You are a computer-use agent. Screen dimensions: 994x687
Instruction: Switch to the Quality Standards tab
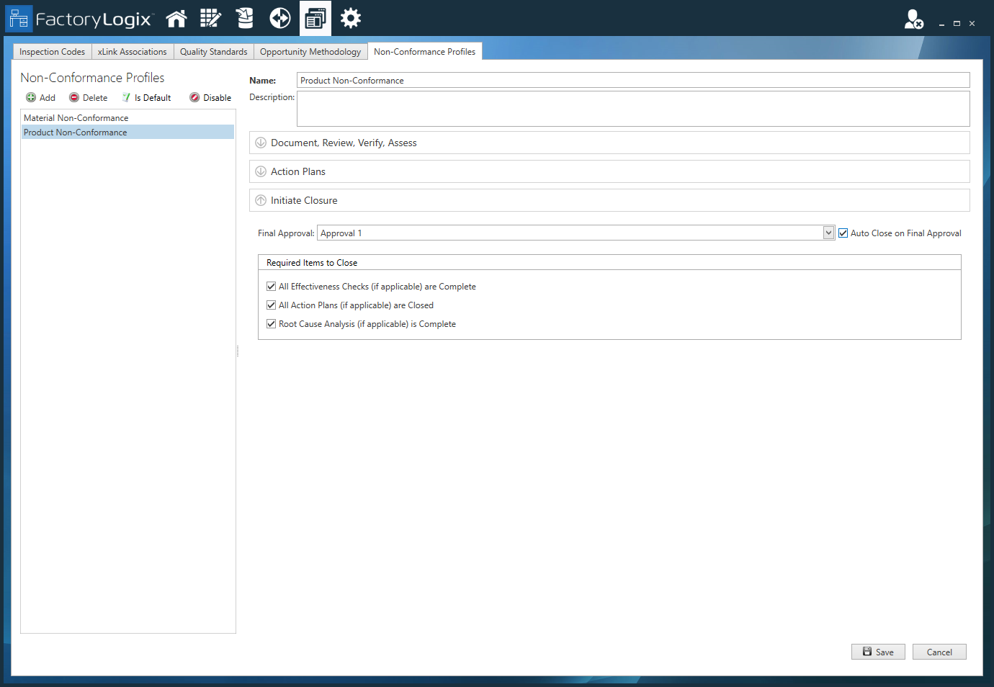click(x=213, y=51)
